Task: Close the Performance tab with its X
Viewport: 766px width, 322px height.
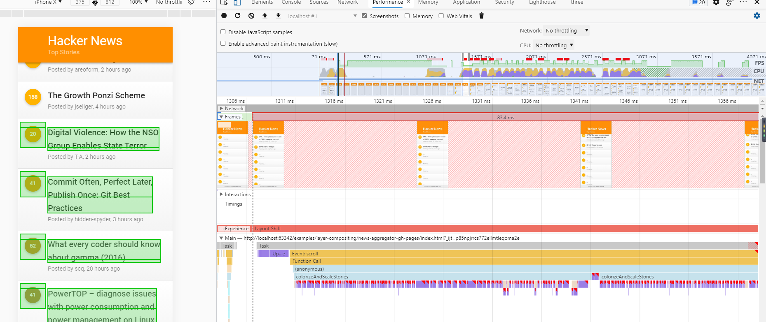Action: pos(408,2)
